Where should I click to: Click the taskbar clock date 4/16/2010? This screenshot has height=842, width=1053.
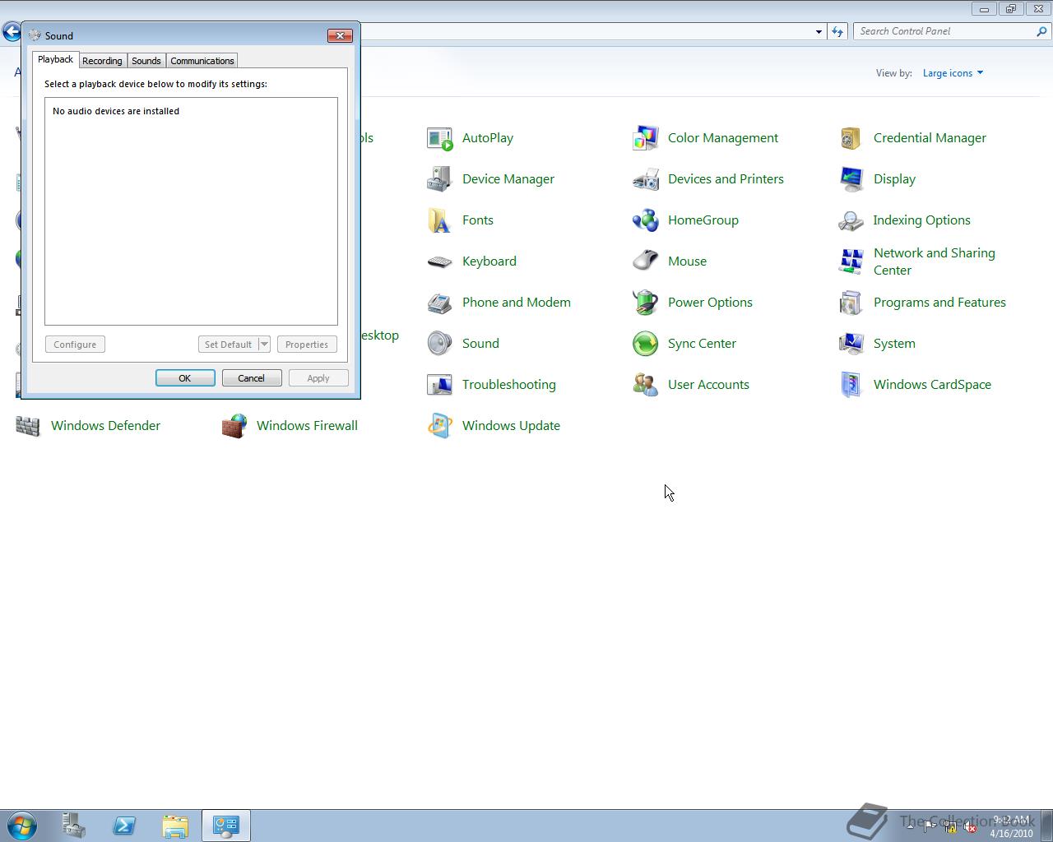coord(1011,833)
